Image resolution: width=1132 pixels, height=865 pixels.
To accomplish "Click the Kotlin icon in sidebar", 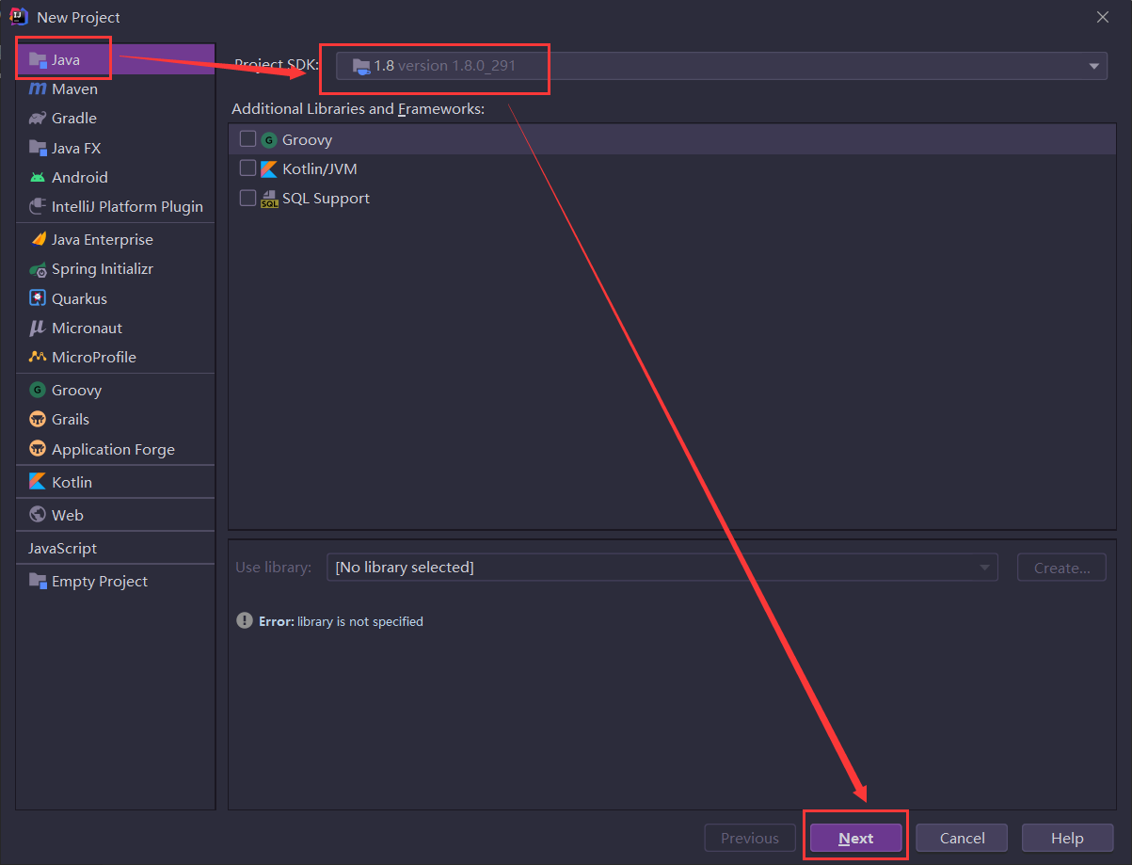I will pyautogui.click(x=38, y=482).
